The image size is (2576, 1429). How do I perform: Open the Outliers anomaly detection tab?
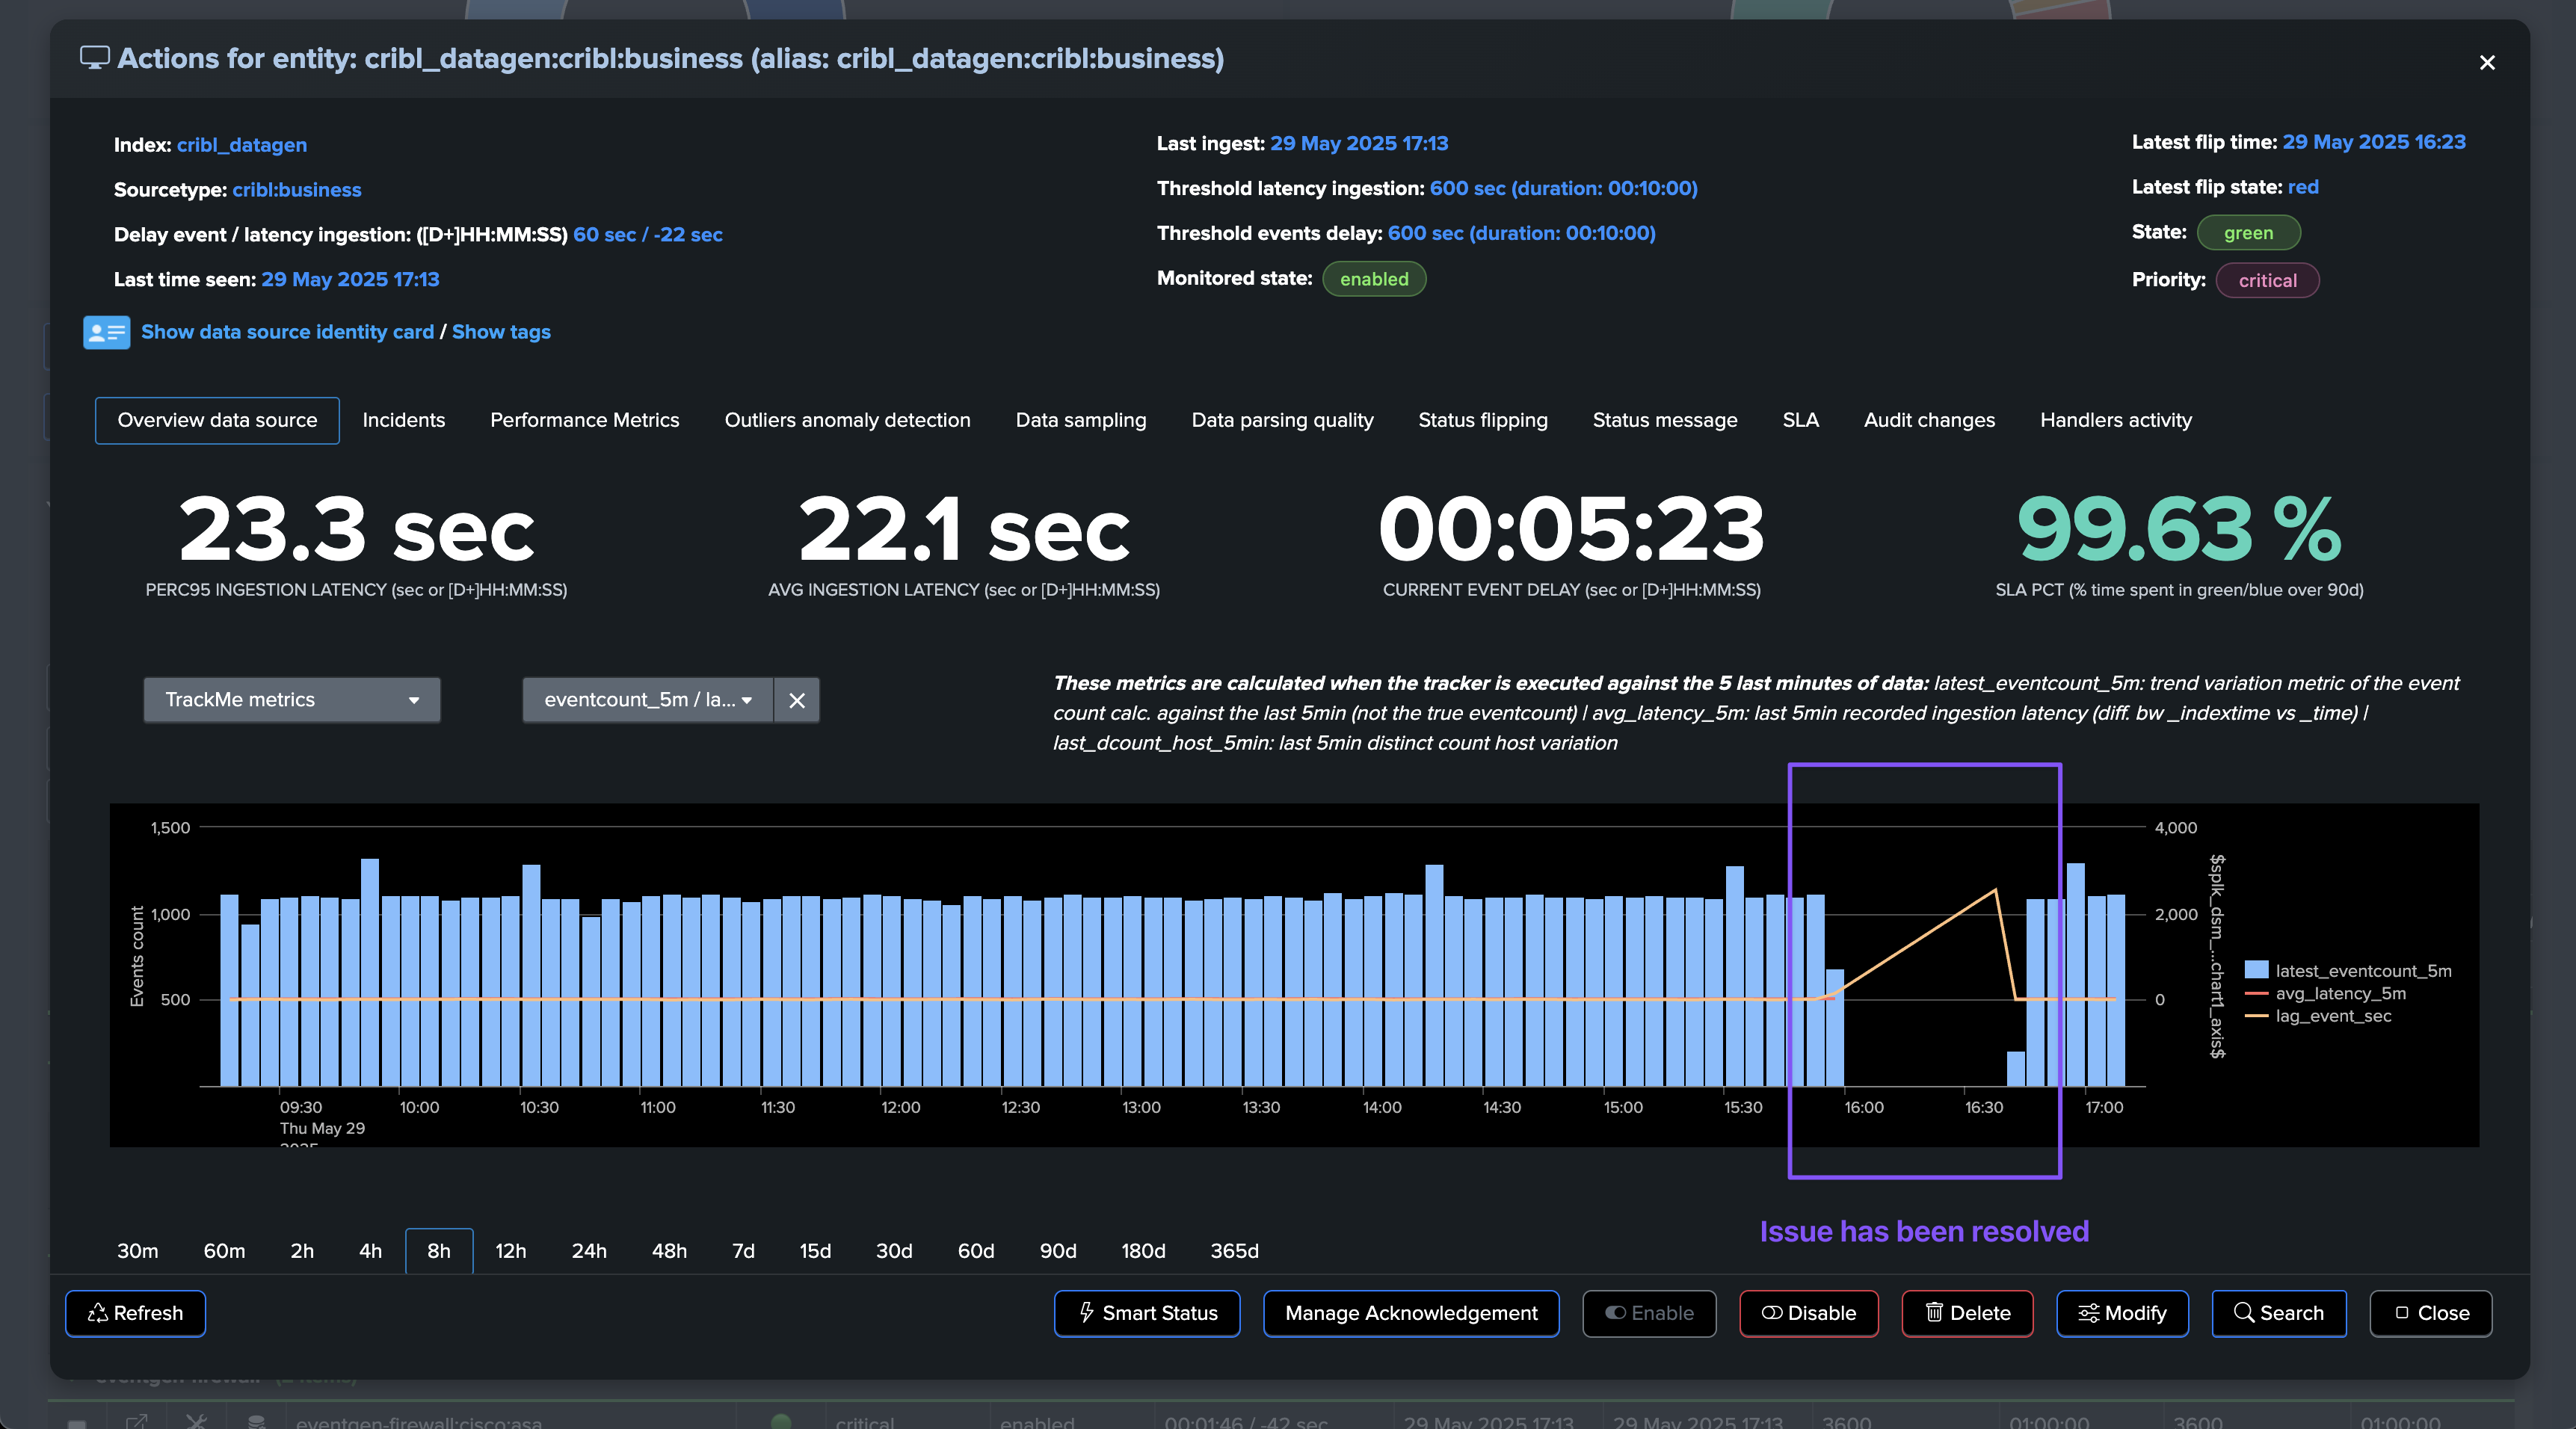[x=847, y=420]
